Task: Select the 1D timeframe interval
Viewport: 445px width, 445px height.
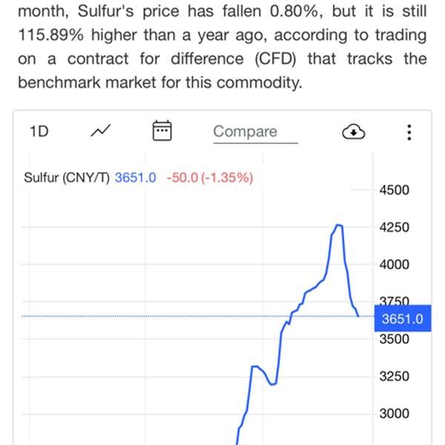Action: coord(39,131)
